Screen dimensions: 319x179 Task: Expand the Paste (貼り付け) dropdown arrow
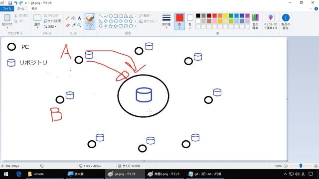[x=7, y=28]
